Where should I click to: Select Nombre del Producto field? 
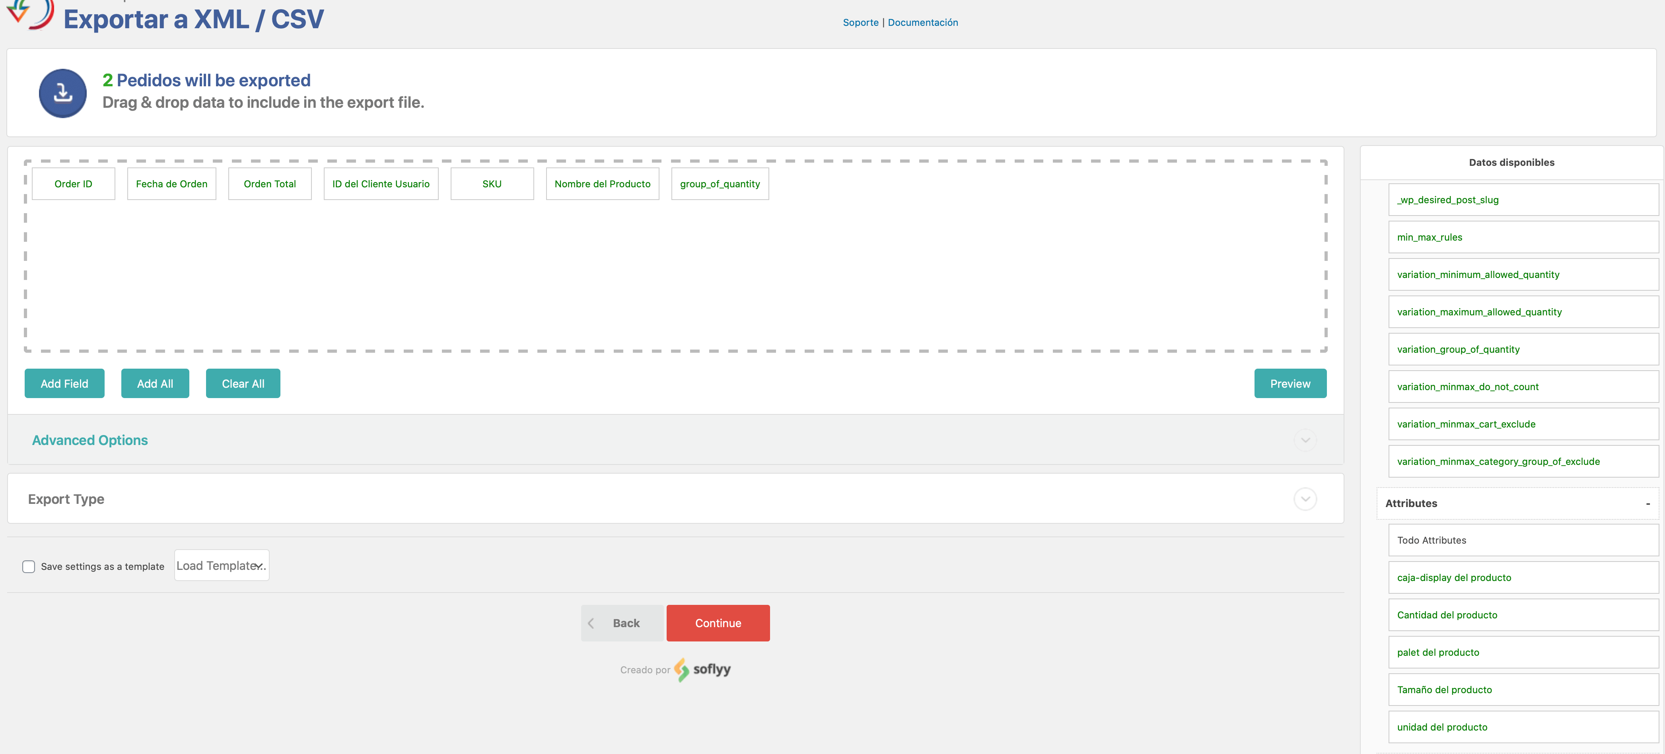click(x=602, y=184)
